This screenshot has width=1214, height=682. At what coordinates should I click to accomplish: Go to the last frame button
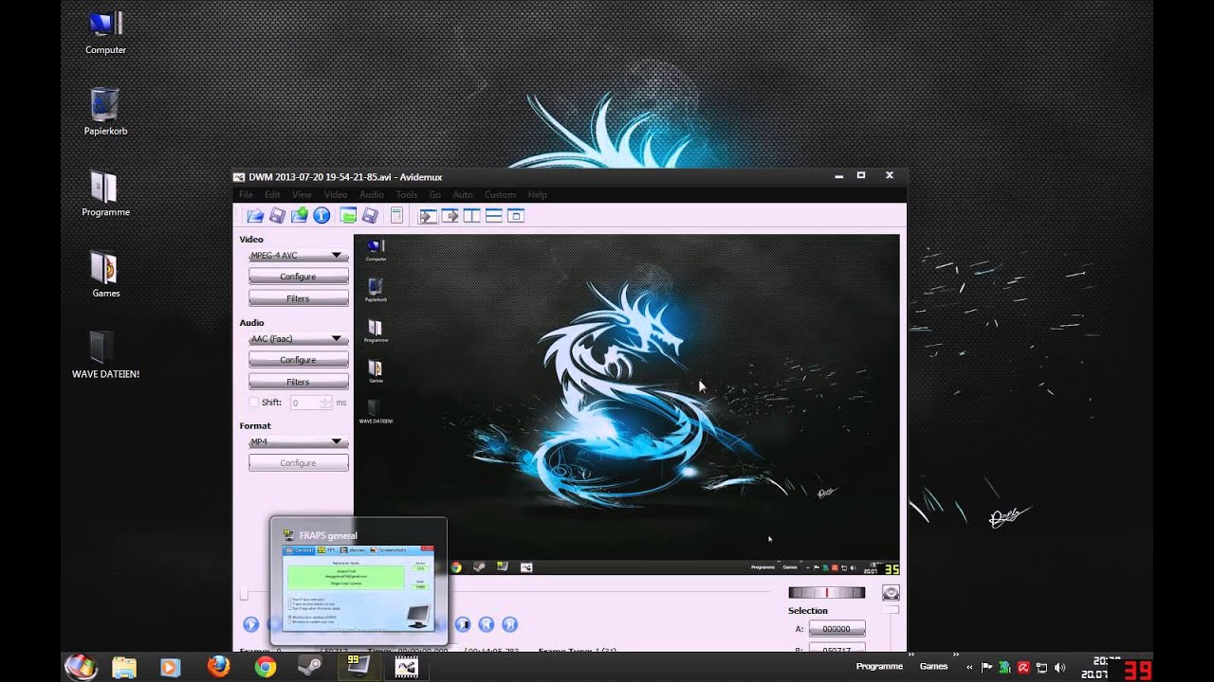point(509,624)
